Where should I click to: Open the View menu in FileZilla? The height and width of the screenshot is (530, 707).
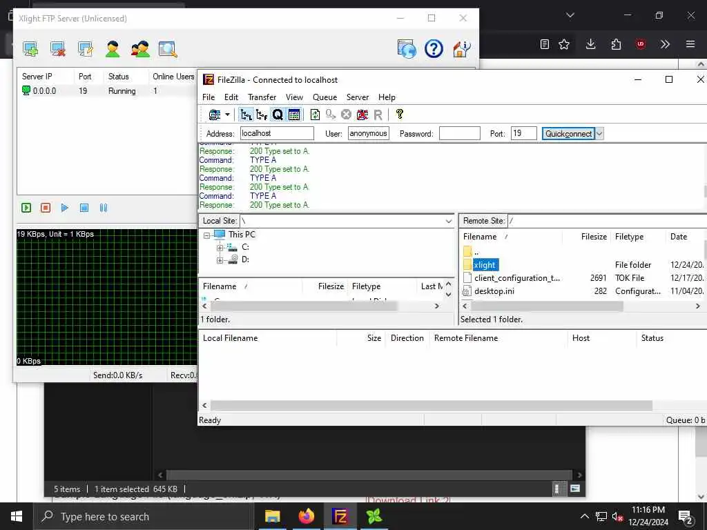click(294, 97)
